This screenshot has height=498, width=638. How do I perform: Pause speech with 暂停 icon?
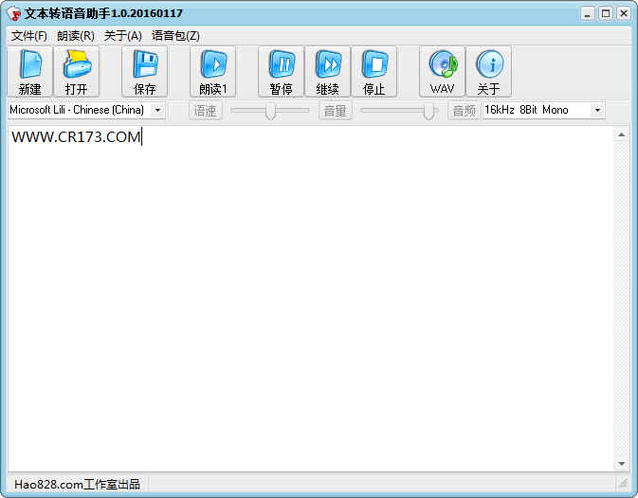pyautogui.click(x=282, y=72)
